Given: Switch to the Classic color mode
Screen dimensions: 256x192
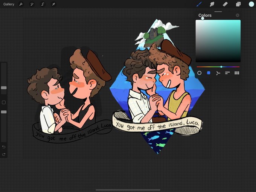Looking at the screenshot, I should tap(209, 73).
